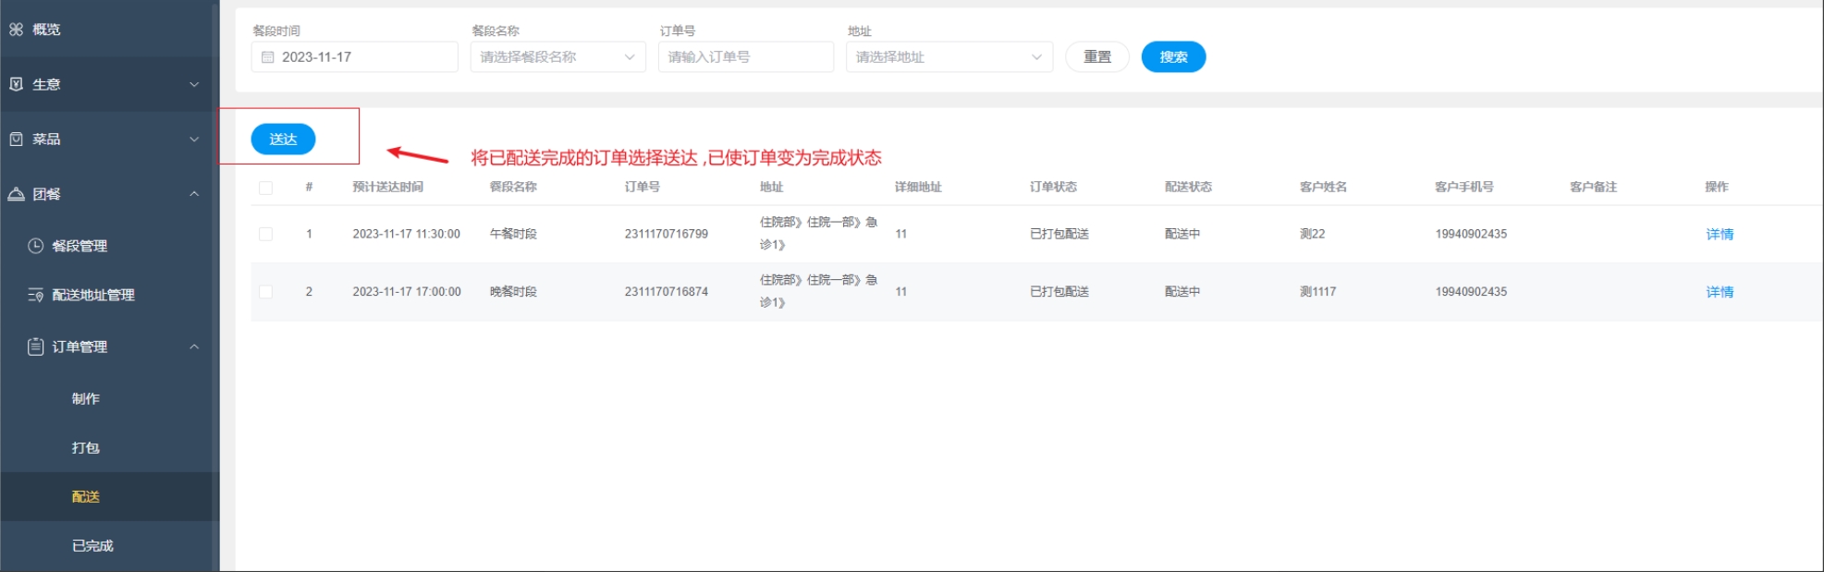This screenshot has height=572, width=1824.
Task: Open the 餐段名称 dropdown
Action: [x=557, y=57]
